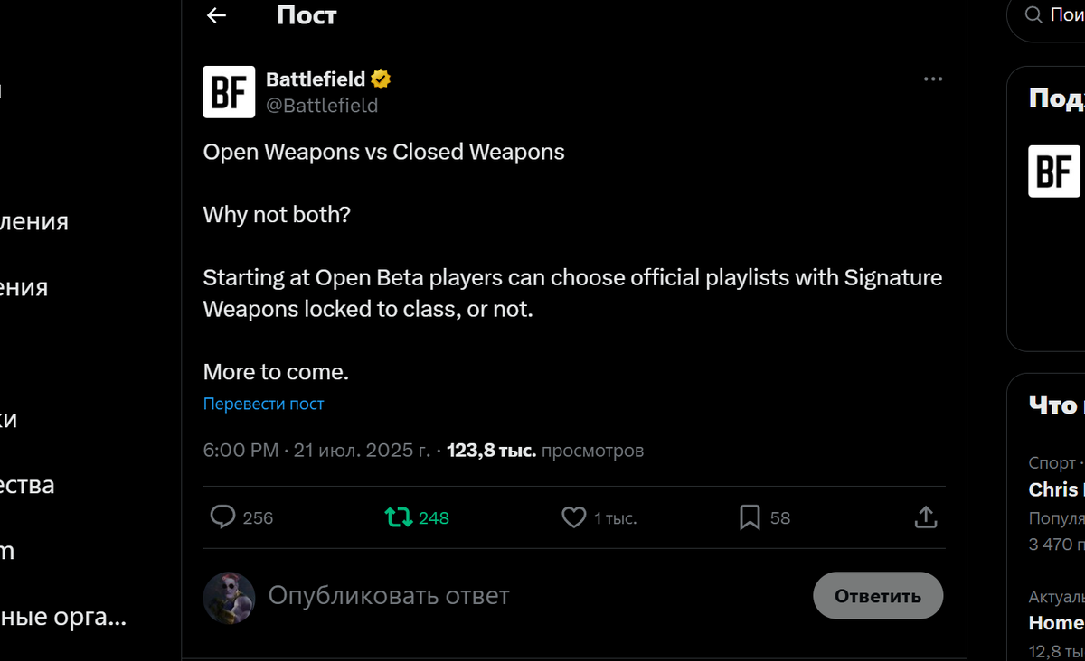Click the gold verified badge next to Battlefield

pos(381,79)
